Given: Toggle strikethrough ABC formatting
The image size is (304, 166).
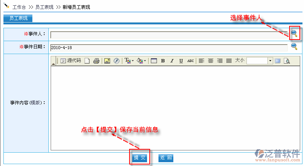Looking at the screenshot, I should pos(190,61).
